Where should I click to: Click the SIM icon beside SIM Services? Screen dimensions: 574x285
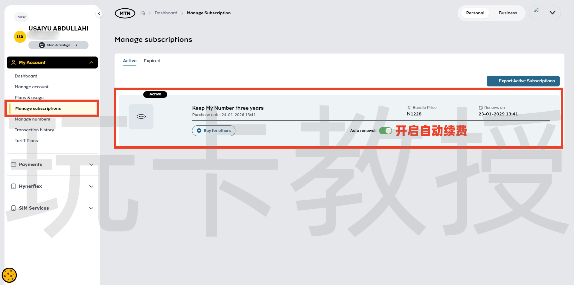(13, 208)
